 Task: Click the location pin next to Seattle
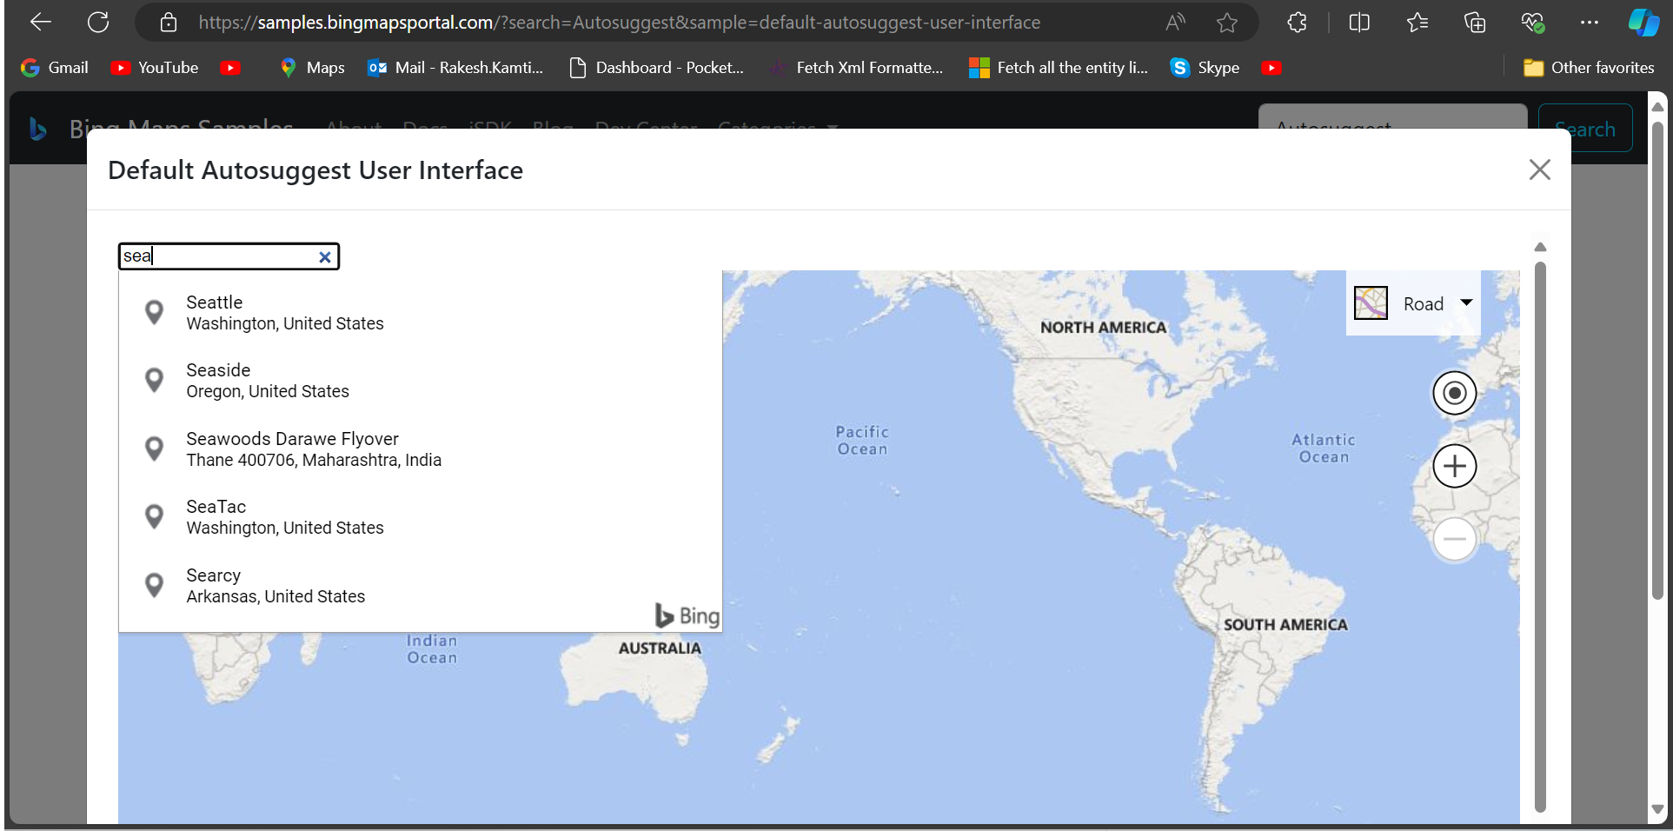[155, 312]
